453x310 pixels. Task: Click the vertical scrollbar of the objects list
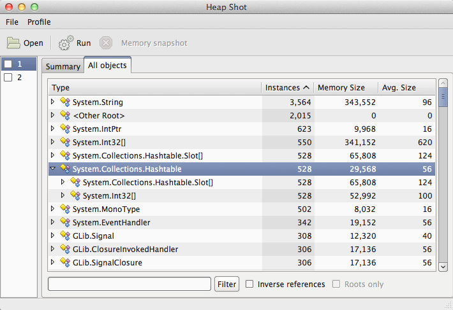coord(443,178)
